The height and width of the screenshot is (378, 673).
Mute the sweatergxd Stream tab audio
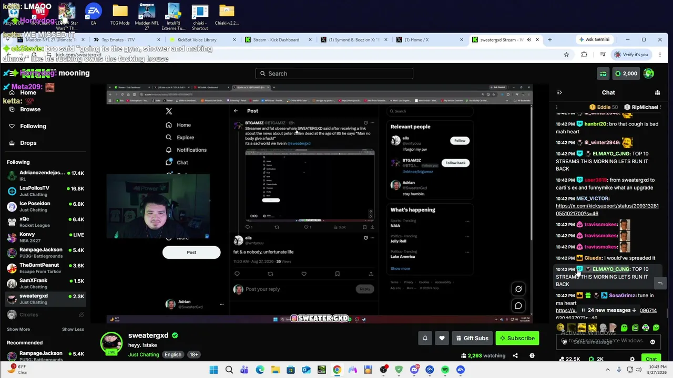[529, 40]
